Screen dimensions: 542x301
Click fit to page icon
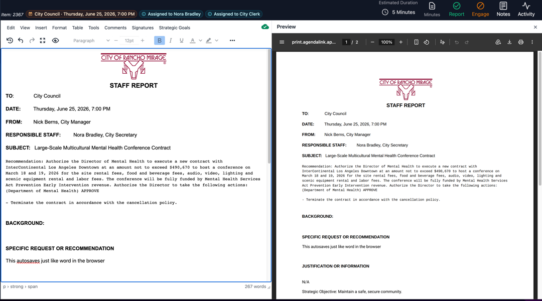(416, 42)
